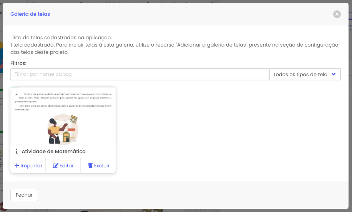The height and width of the screenshot is (212, 352).
Task: Click the calculator illustration in the preview
Action: pyautogui.click(x=73, y=119)
